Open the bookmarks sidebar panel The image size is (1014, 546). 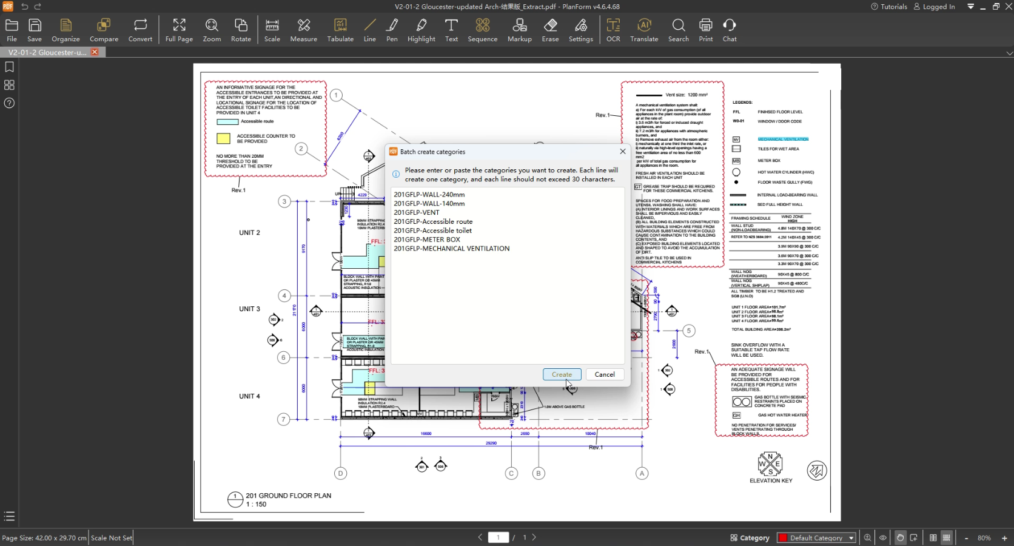[9, 67]
